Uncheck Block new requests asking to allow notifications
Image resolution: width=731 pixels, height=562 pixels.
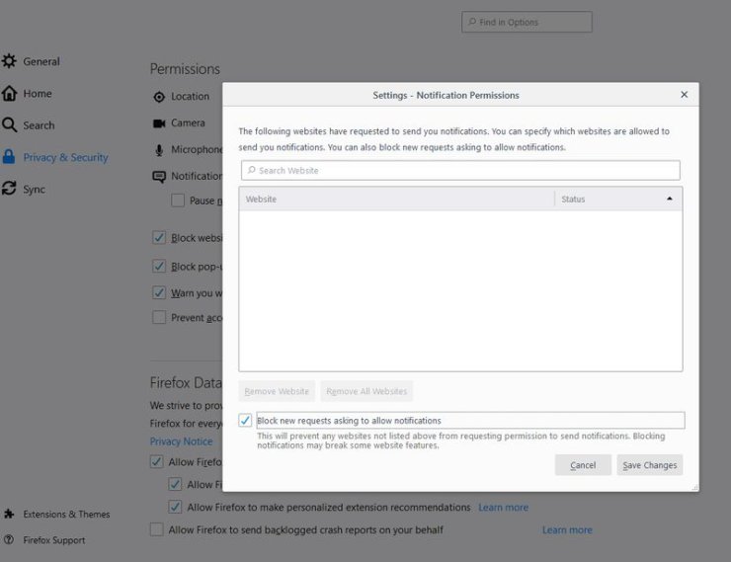point(245,421)
